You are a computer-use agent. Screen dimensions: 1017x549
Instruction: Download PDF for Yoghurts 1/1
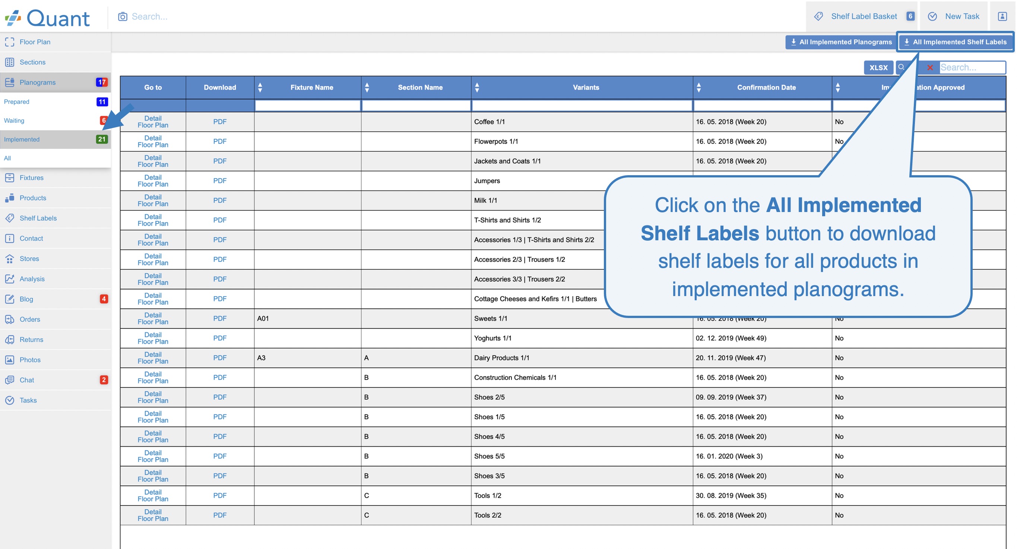point(220,338)
